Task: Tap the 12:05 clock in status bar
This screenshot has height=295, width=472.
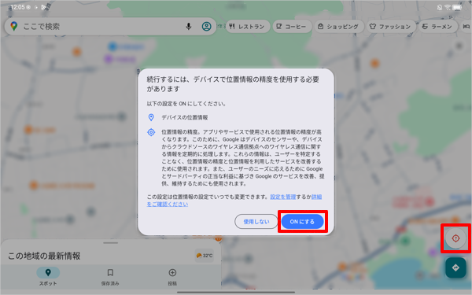Action: (x=17, y=7)
